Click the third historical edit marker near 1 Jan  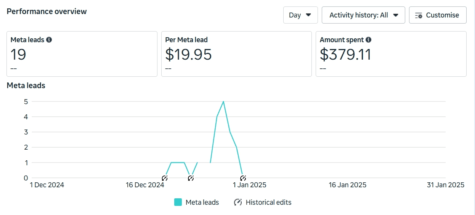pyautogui.click(x=243, y=178)
